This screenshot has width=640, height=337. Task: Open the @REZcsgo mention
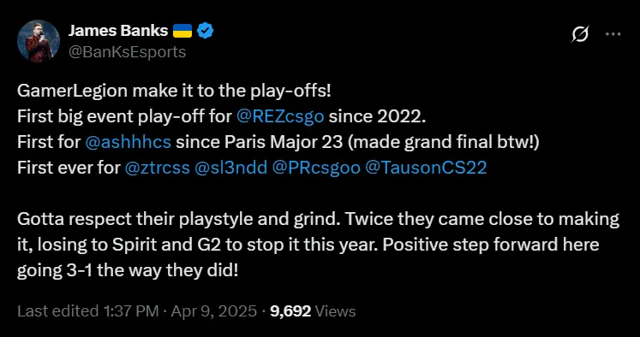coord(280,116)
